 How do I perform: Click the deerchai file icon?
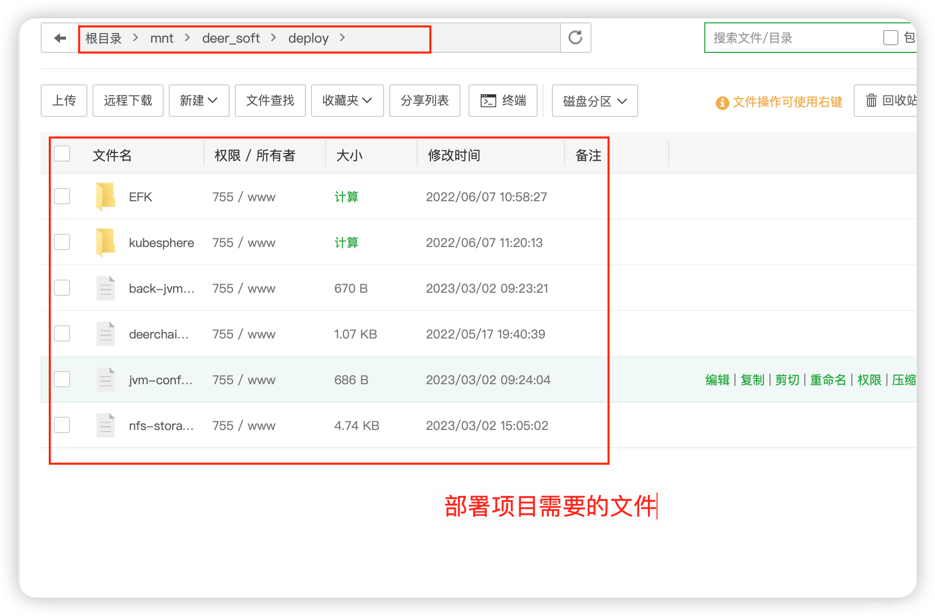click(105, 334)
